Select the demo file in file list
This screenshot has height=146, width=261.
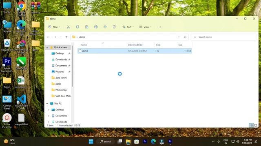click(135, 51)
